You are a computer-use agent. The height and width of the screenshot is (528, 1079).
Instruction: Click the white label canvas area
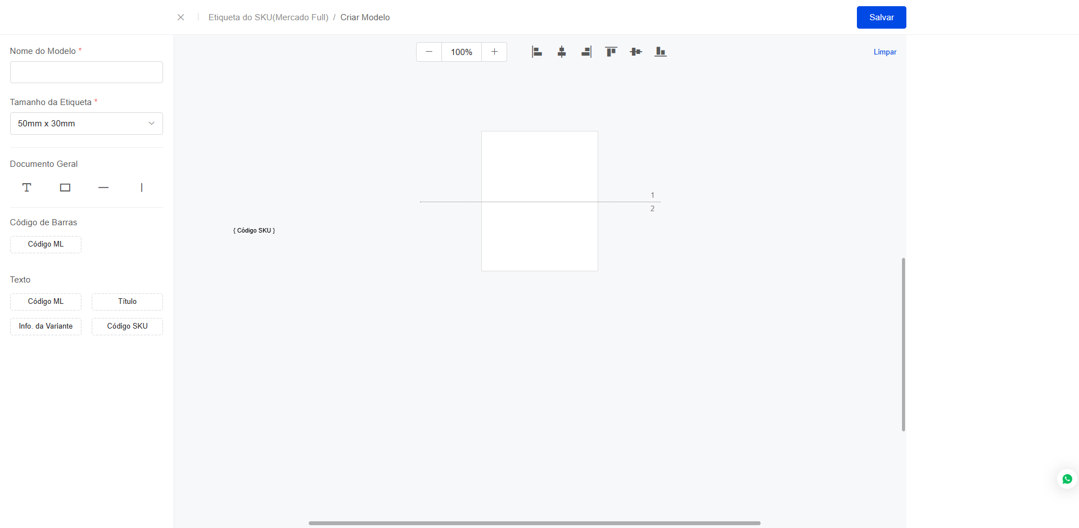[540, 201]
